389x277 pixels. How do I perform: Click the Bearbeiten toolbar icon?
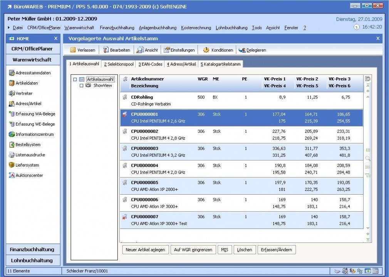(106, 50)
